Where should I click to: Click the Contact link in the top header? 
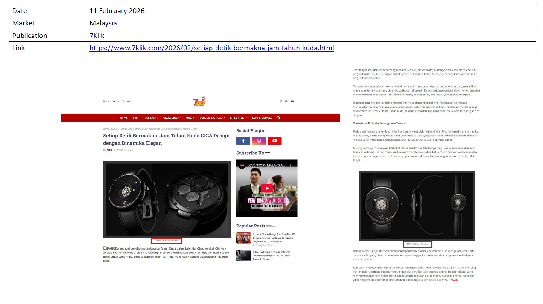[x=127, y=101]
